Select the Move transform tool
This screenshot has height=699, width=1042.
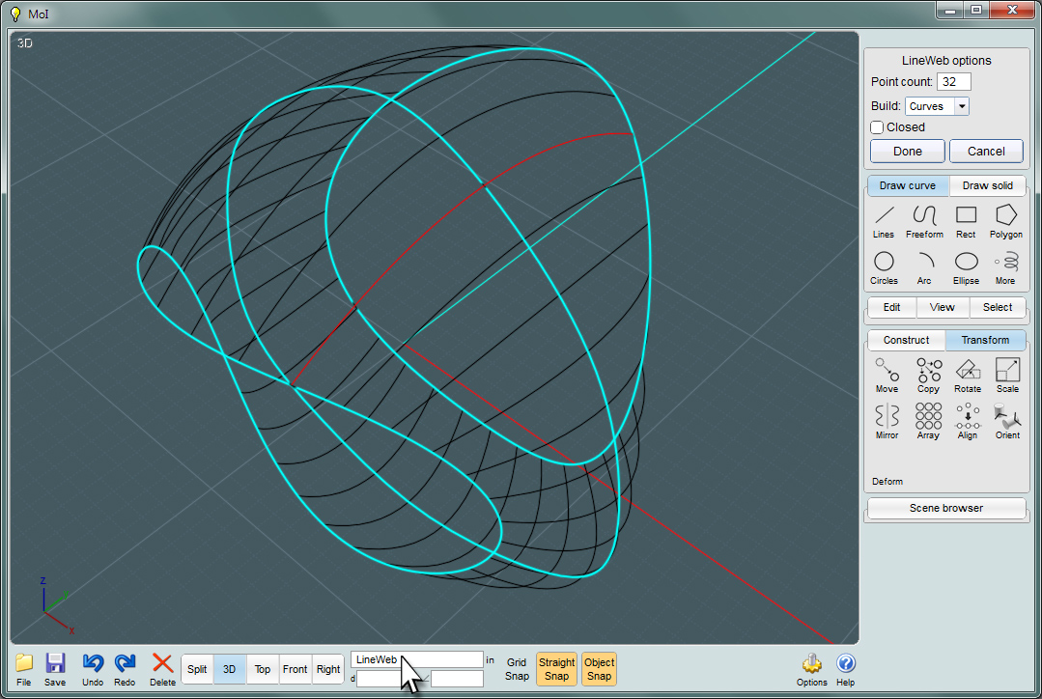887,377
